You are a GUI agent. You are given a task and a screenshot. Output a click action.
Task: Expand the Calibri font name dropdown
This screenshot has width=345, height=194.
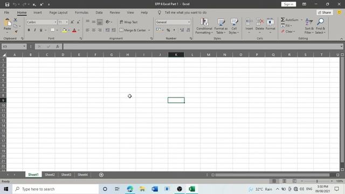[x=55, y=22]
